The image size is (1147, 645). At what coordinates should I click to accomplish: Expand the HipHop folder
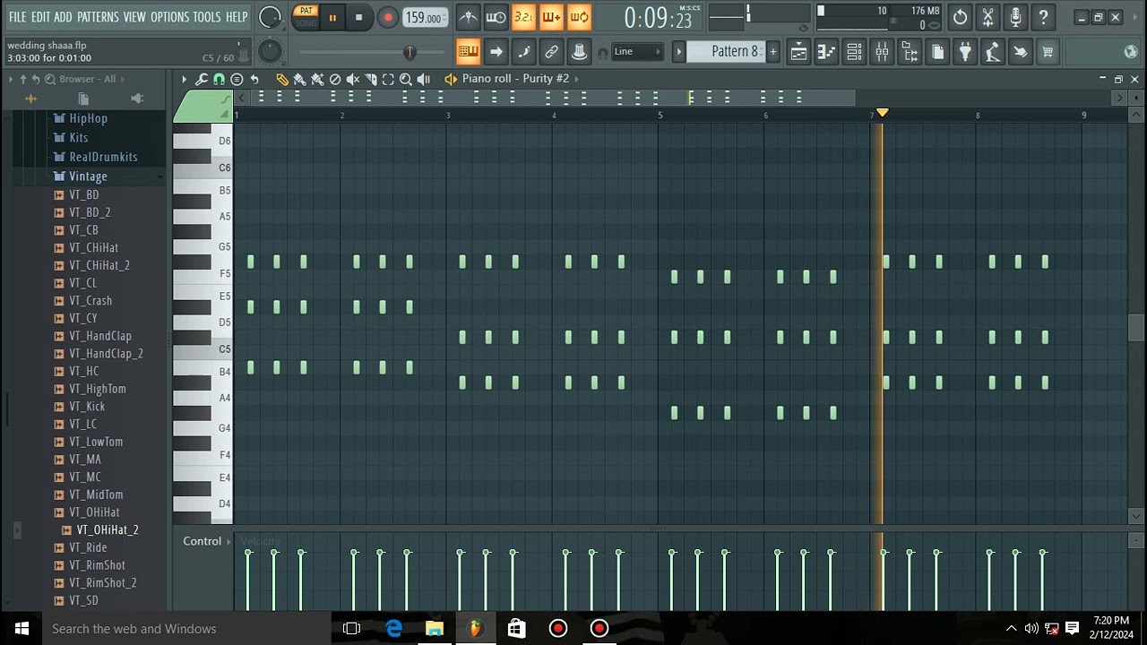click(87, 118)
